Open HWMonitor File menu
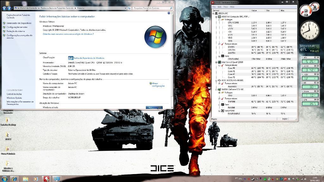The height and width of the screenshot is (182, 324). [214, 7]
